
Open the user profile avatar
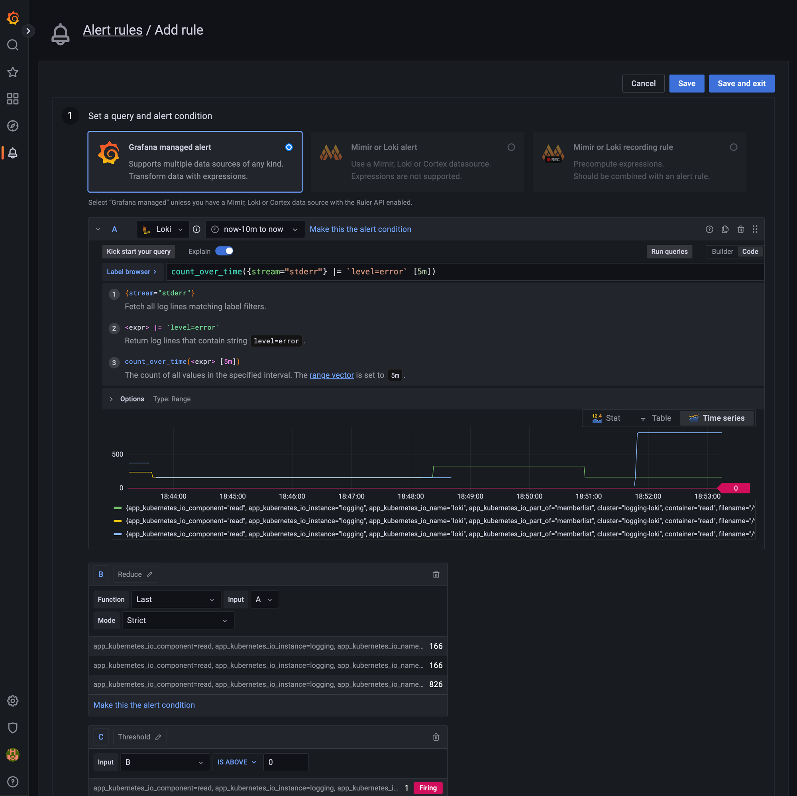(13, 754)
